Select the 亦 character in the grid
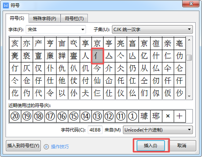Image resolution: width=202 pixels, height=157 pixels. 27,44
